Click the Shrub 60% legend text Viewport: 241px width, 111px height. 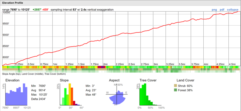point(185,86)
